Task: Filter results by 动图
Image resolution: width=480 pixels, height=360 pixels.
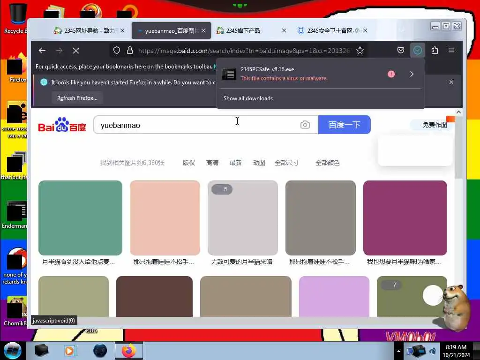Action: [x=259, y=163]
